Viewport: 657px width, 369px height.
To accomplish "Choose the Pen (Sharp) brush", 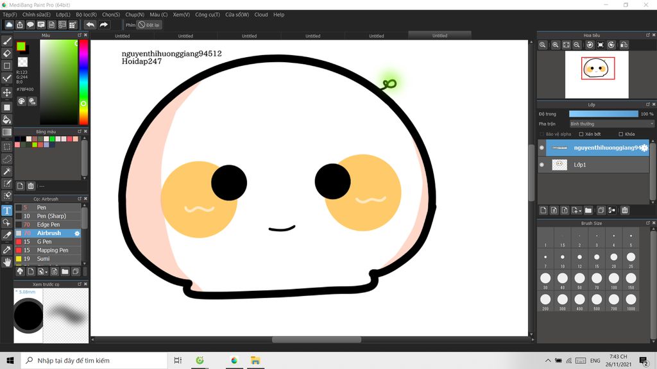I will (47, 216).
